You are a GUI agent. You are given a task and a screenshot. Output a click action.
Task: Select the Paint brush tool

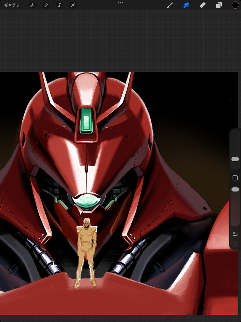click(x=170, y=5)
